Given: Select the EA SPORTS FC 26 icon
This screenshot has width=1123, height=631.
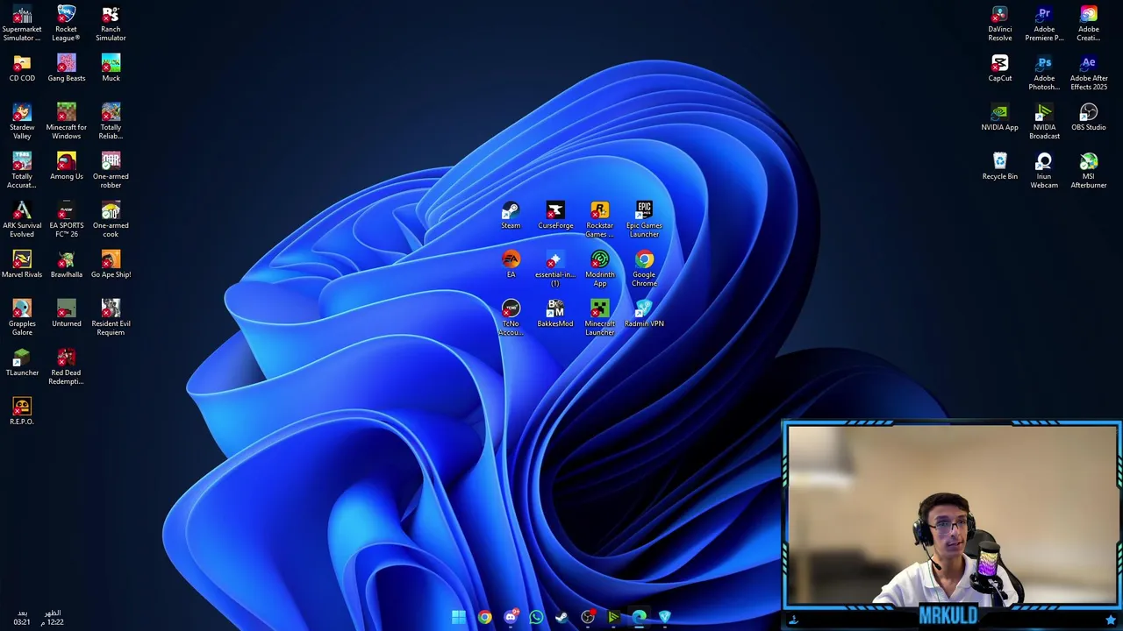Looking at the screenshot, I should [66, 220].
